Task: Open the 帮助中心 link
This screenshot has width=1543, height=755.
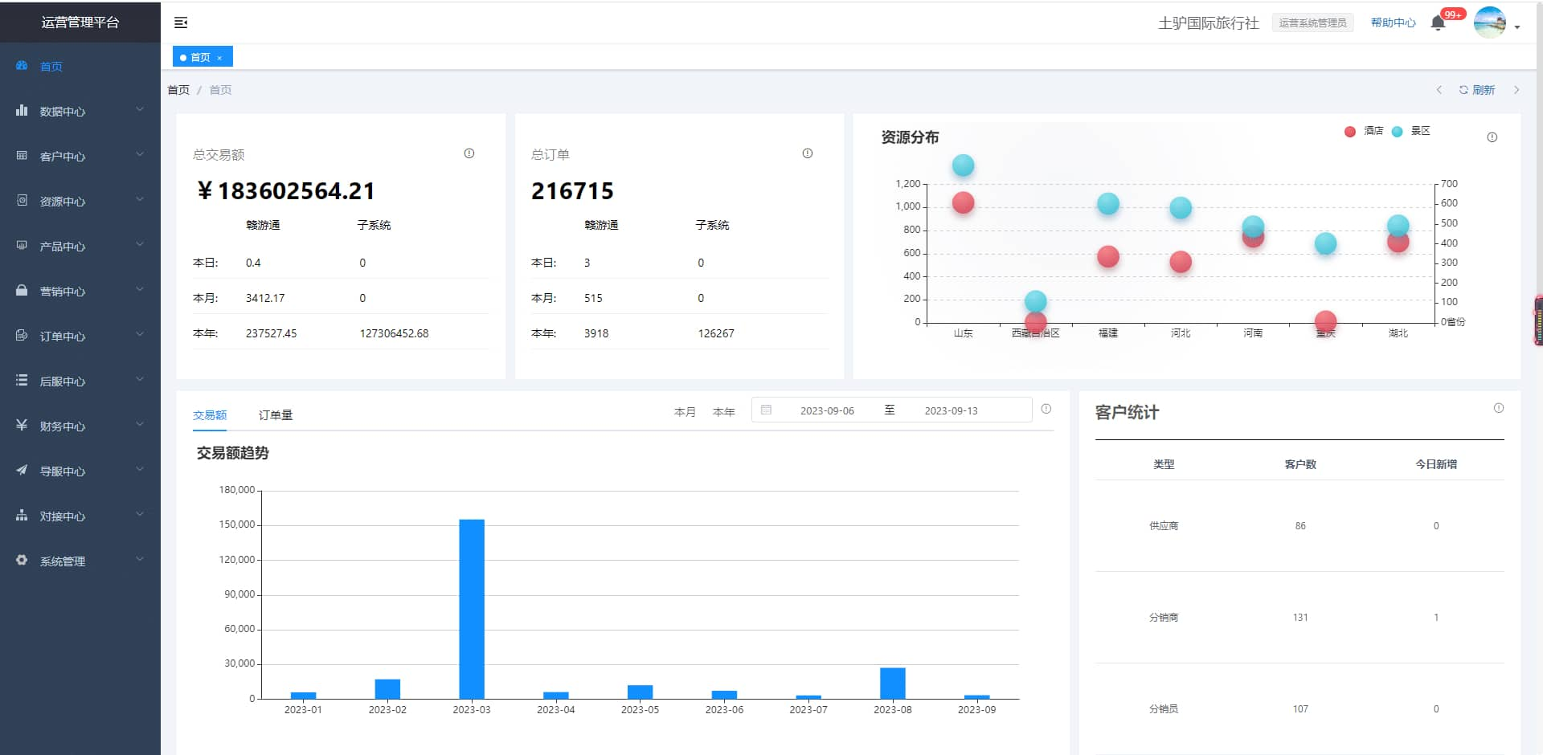Action: (1394, 22)
